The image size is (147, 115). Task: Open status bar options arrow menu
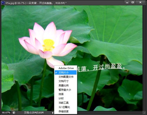coord(53,113)
